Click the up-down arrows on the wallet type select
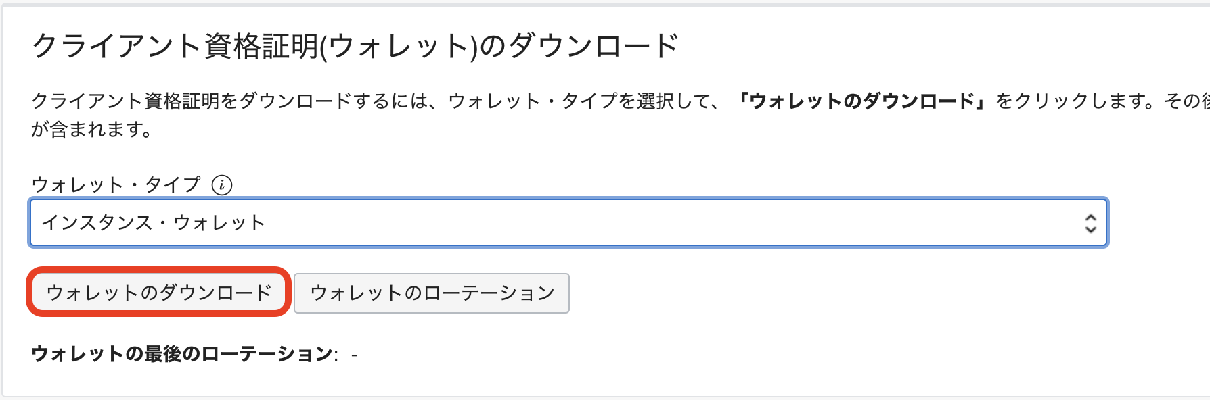Viewport: 1210px width, 400px height. pos(1090,223)
